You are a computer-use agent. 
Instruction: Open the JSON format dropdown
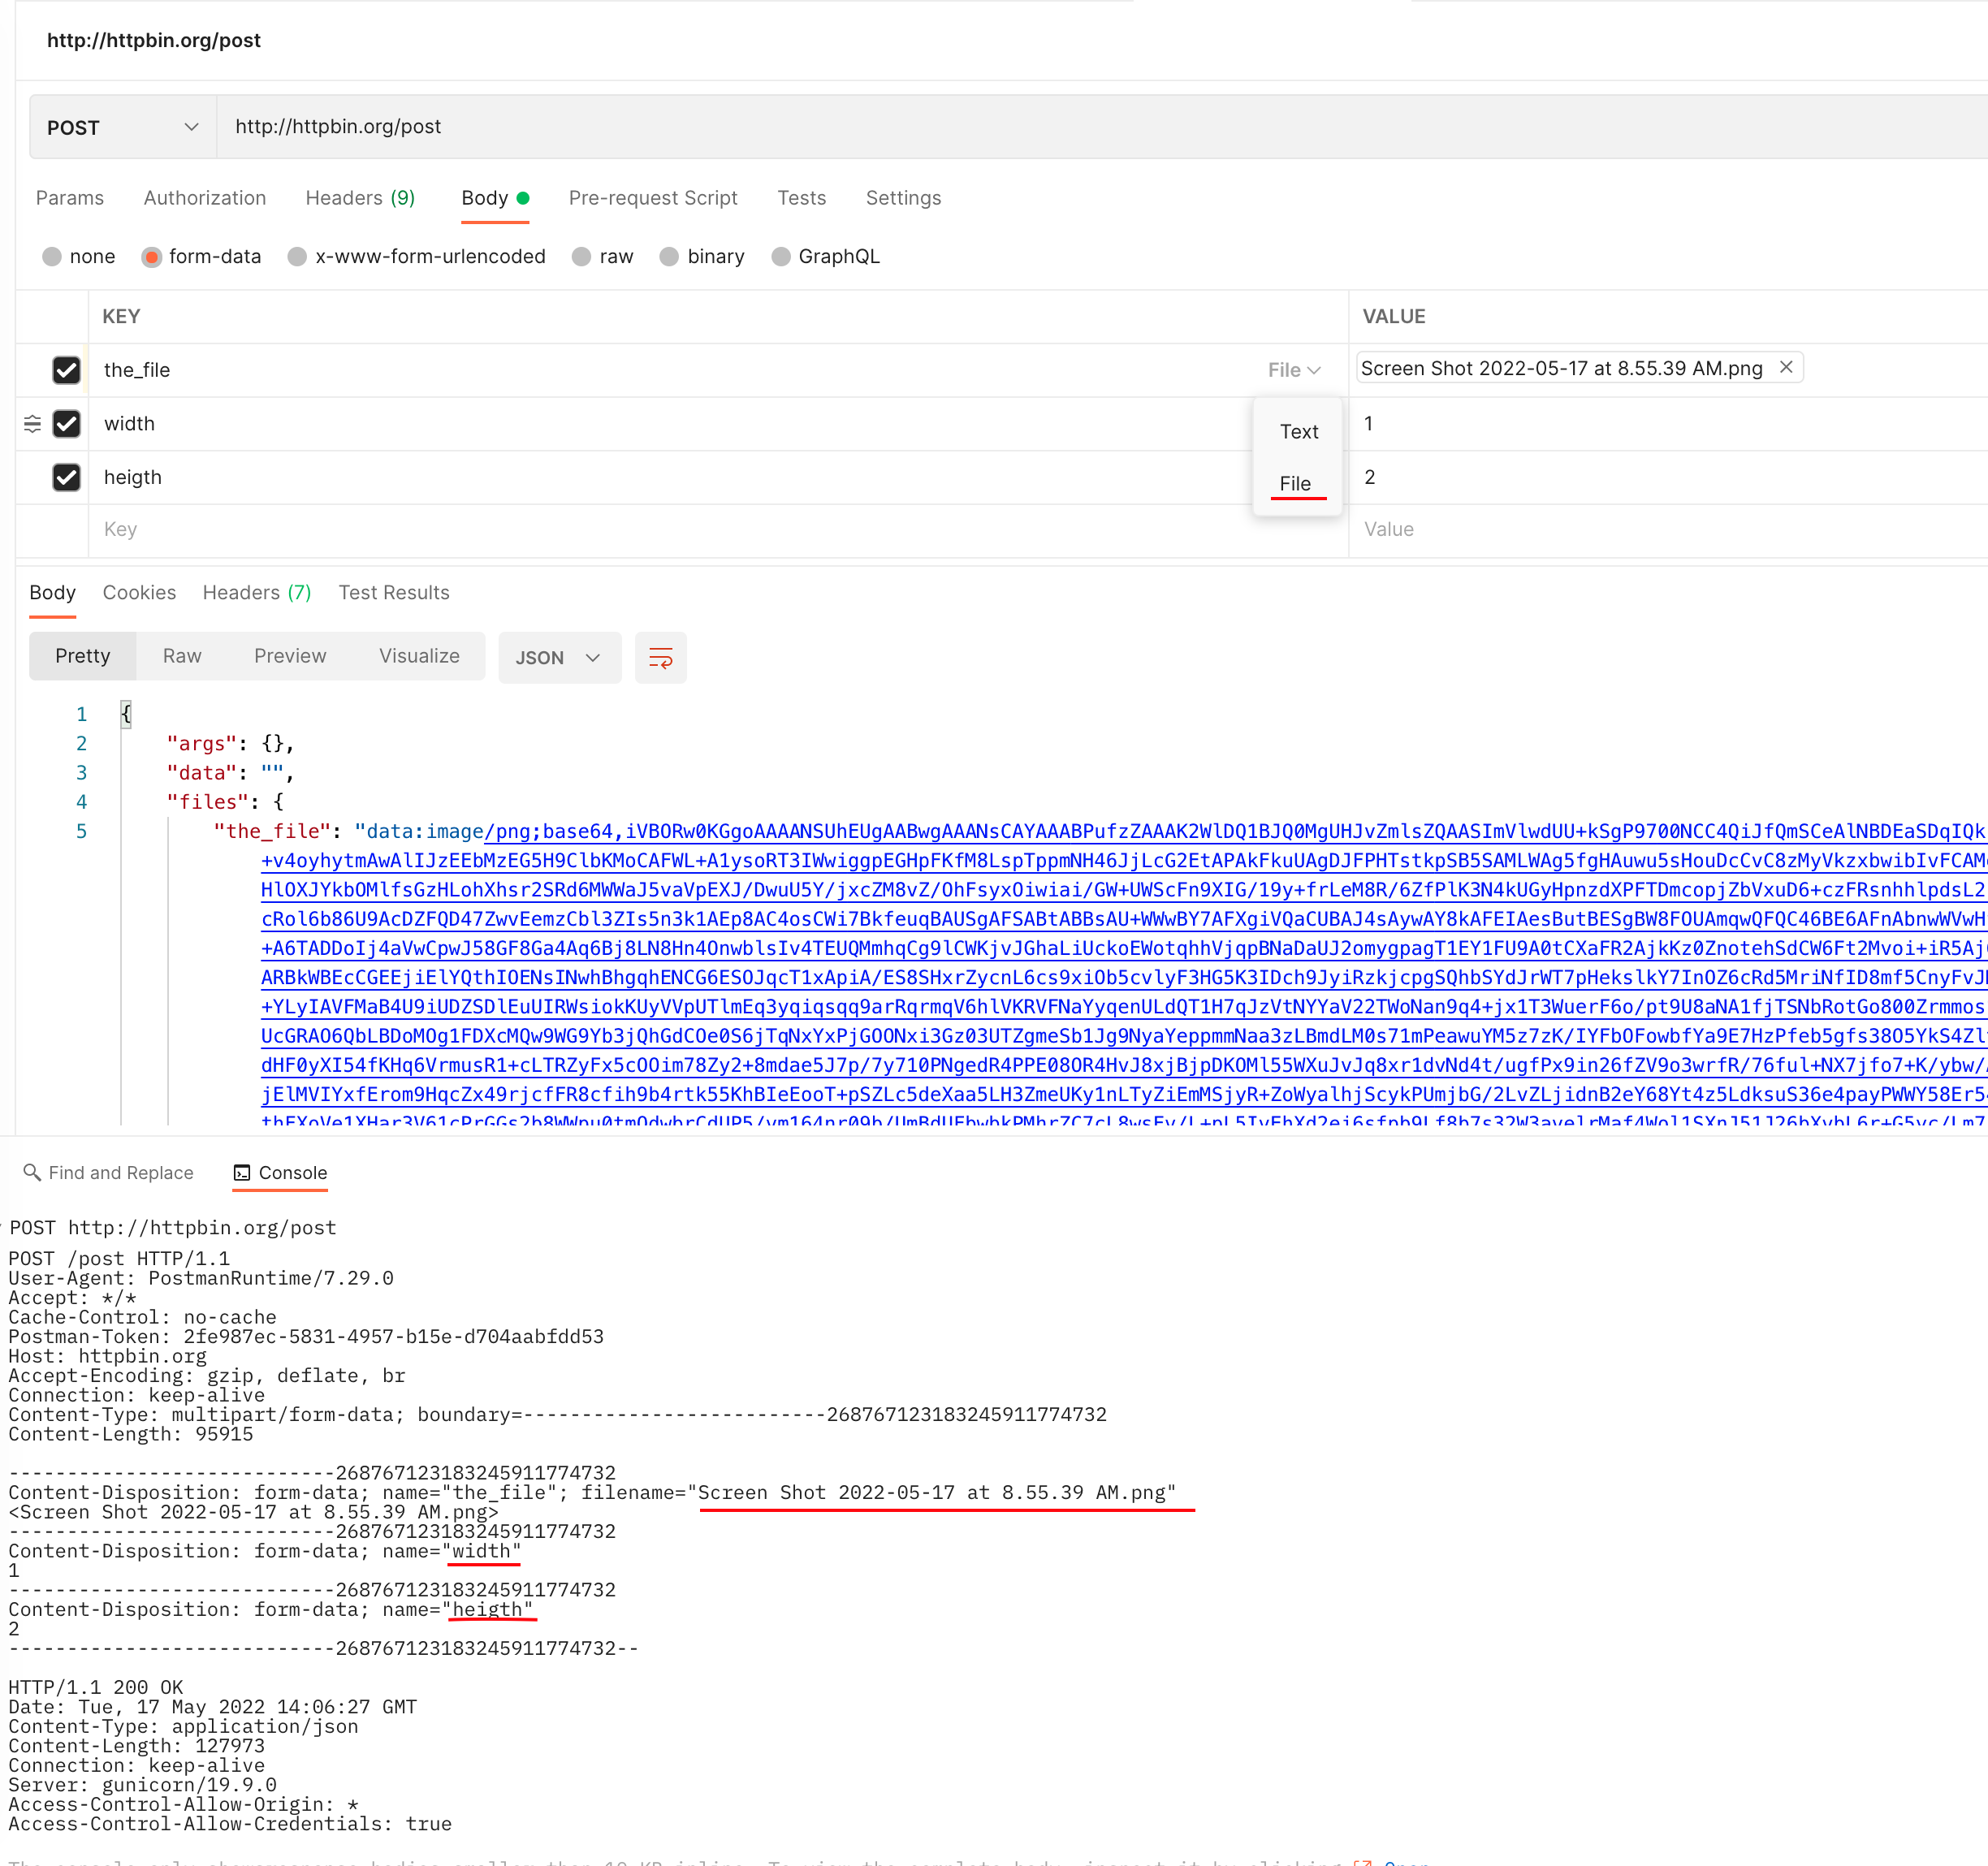(559, 657)
